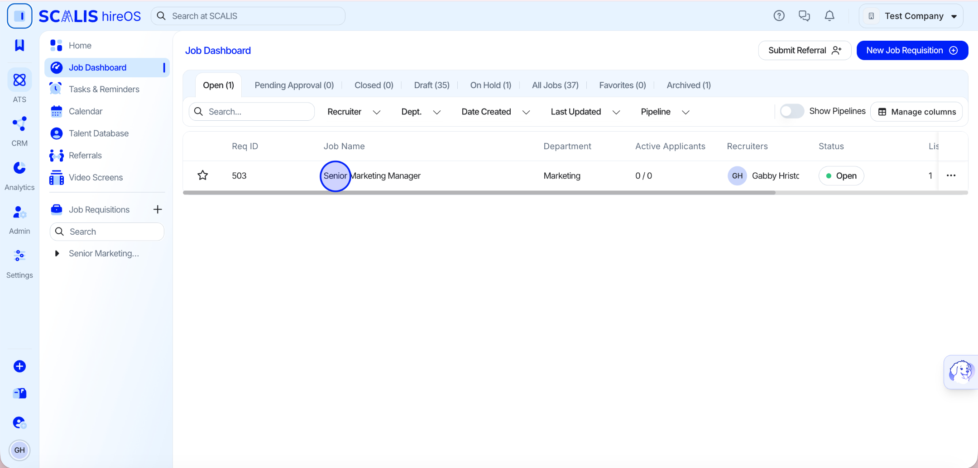Click the add-user icon in left rail
Image resolution: width=978 pixels, height=468 pixels.
[19, 422]
